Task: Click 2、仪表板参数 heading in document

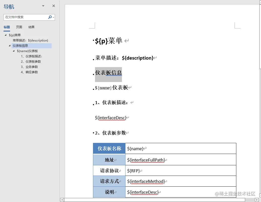Action: point(110,133)
